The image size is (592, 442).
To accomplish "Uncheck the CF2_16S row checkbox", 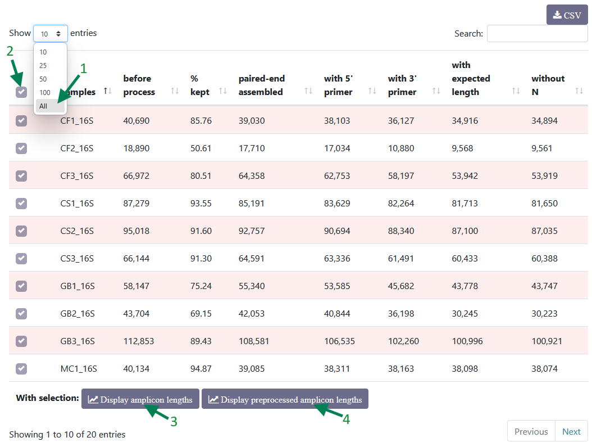I will tap(21, 148).
